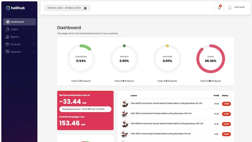Screen dimensions: 252x142
Task: Click LOSER badge for -2.51 row
Action: click(x=226, y=134)
